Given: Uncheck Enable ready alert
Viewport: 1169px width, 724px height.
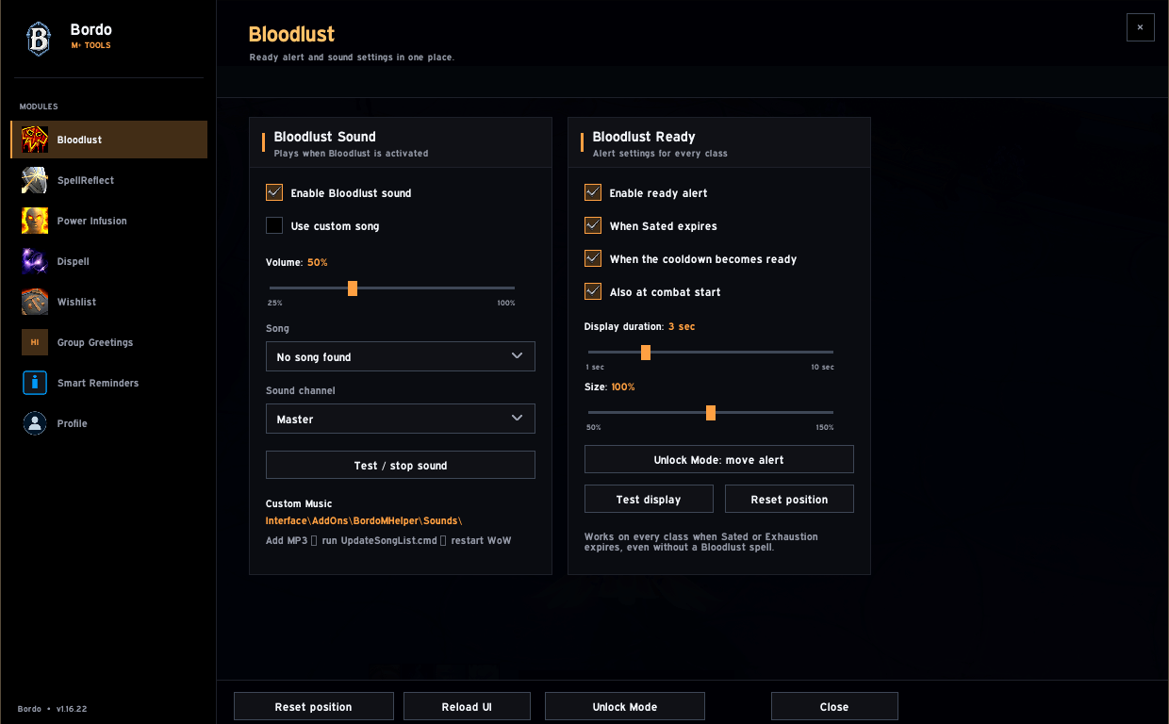Looking at the screenshot, I should click(593, 192).
